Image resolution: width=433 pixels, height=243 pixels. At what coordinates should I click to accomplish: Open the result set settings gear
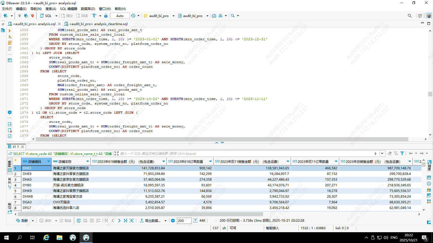[x=173, y=221]
